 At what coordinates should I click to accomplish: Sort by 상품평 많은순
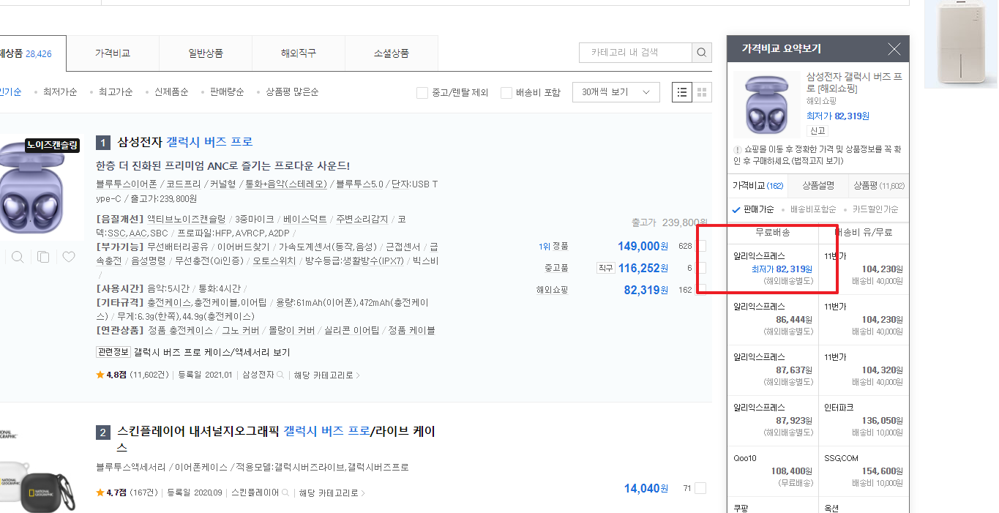point(292,92)
